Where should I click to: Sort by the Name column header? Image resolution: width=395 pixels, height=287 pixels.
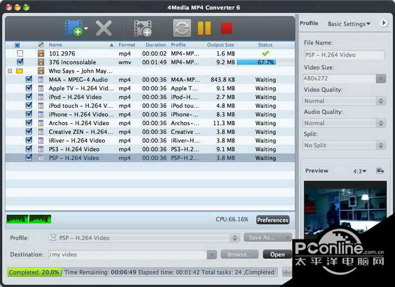(55, 45)
